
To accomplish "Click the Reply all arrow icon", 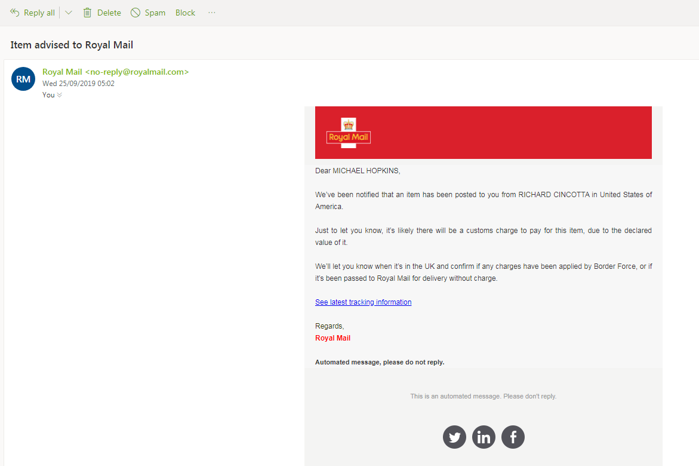I will (x=15, y=13).
